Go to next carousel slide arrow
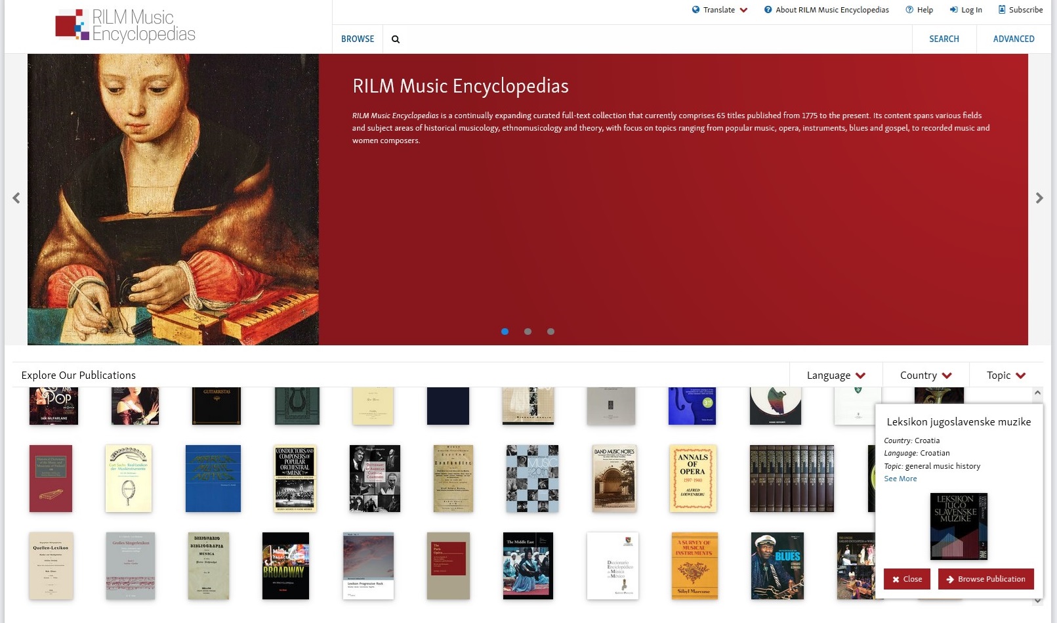The height and width of the screenshot is (623, 1057). click(x=1039, y=198)
